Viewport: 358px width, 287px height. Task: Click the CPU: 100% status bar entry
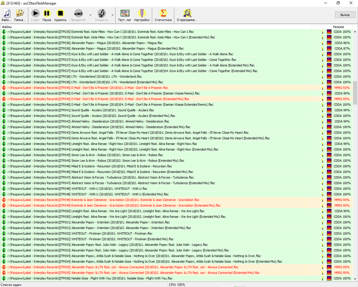[177, 285]
